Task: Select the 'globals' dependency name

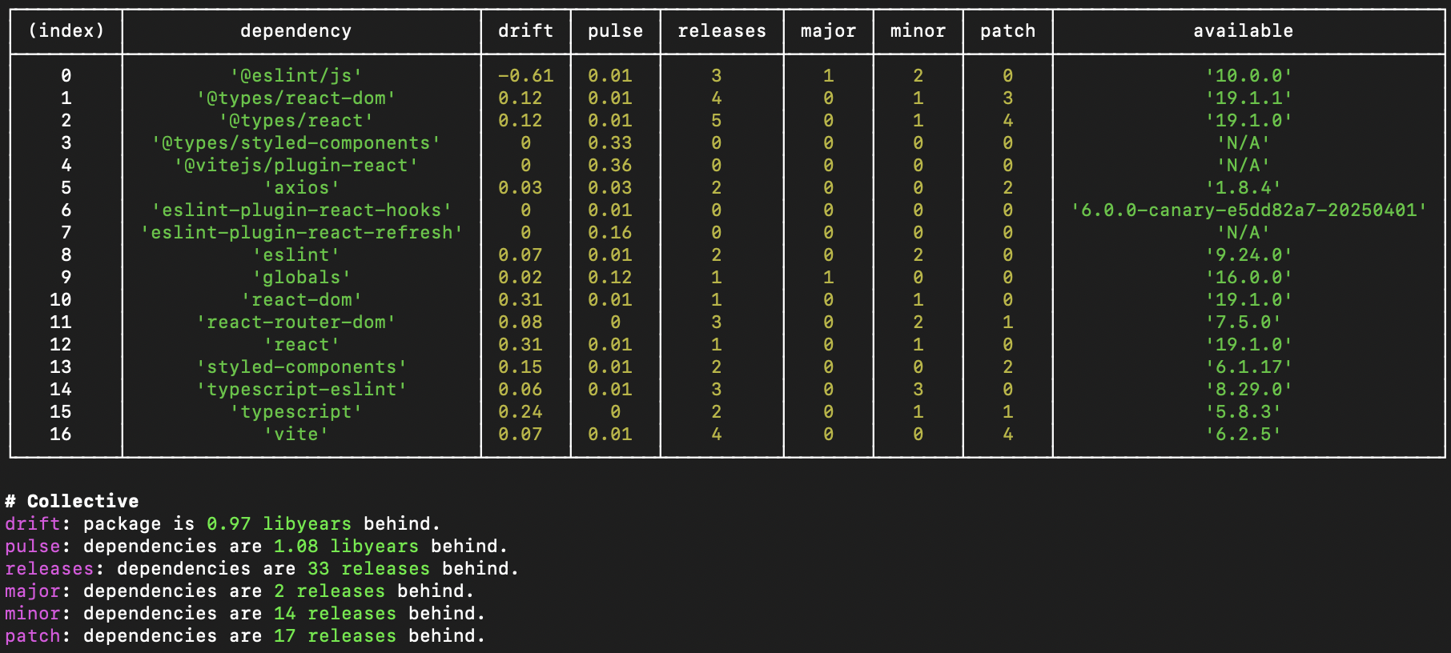Action: tap(302, 278)
